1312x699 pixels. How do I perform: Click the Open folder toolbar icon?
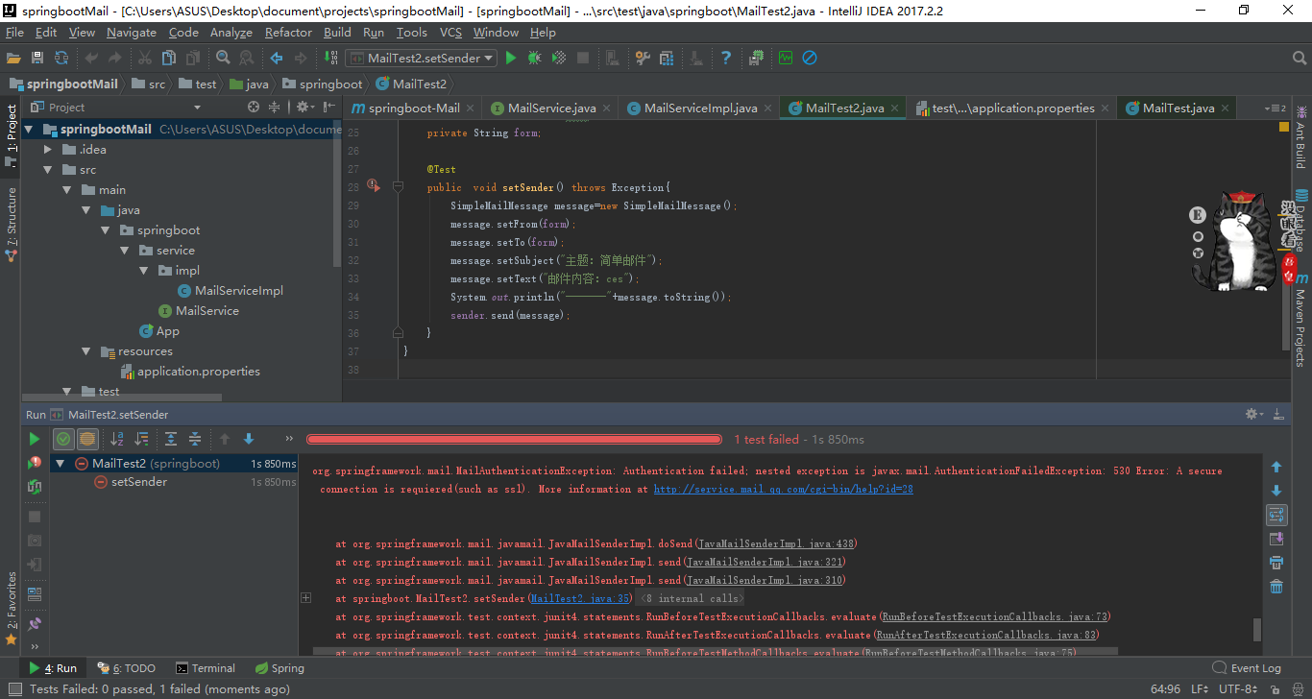[13, 58]
